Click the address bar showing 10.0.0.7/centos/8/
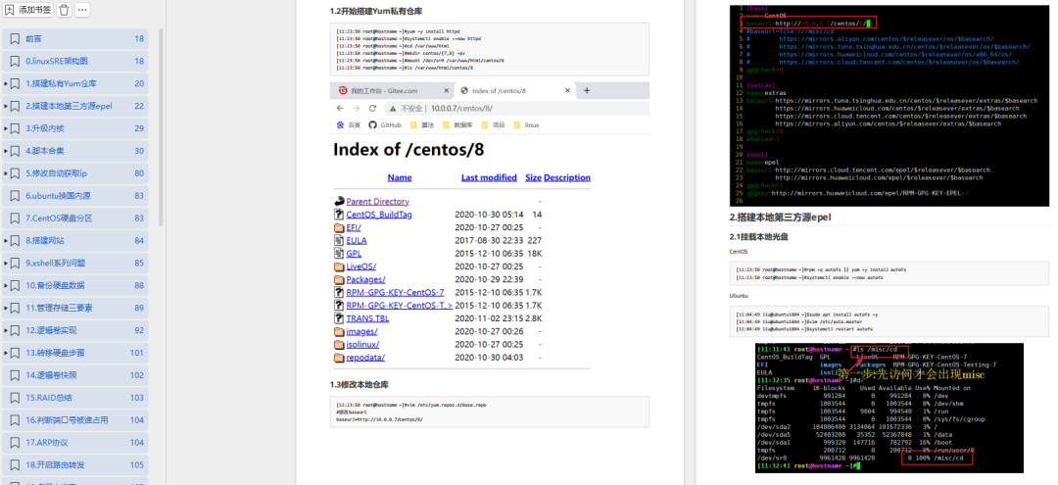Viewport: 1058px width, 485px height. (517, 108)
